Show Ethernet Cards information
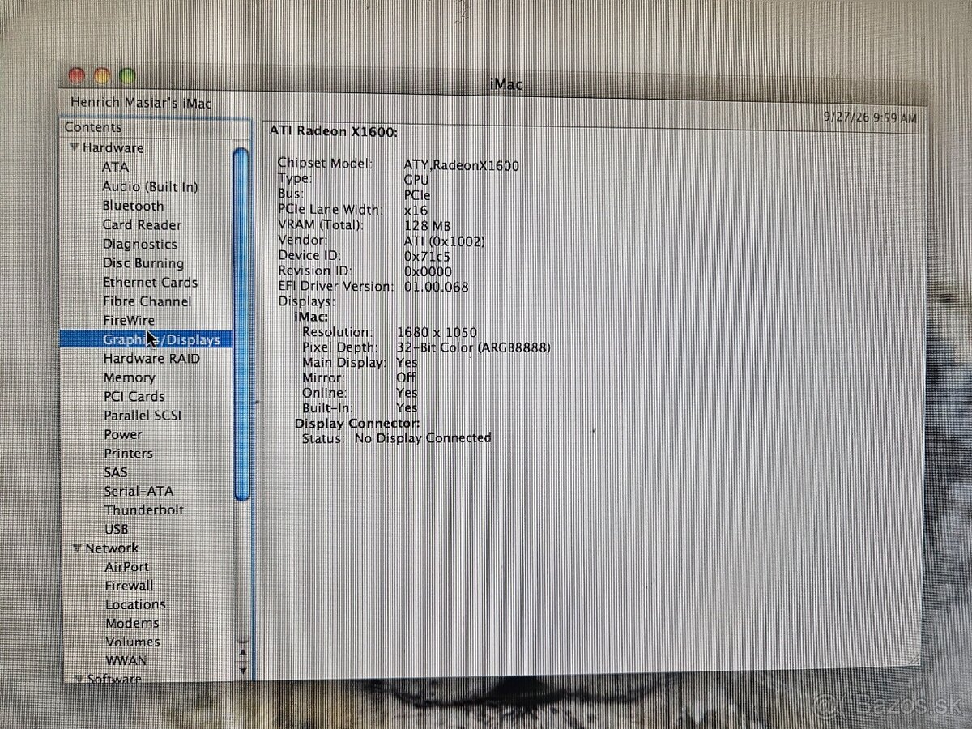 click(x=150, y=282)
